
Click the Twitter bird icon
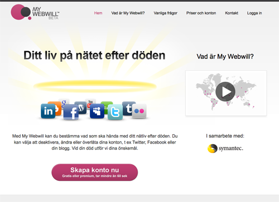tap(115, 112)
